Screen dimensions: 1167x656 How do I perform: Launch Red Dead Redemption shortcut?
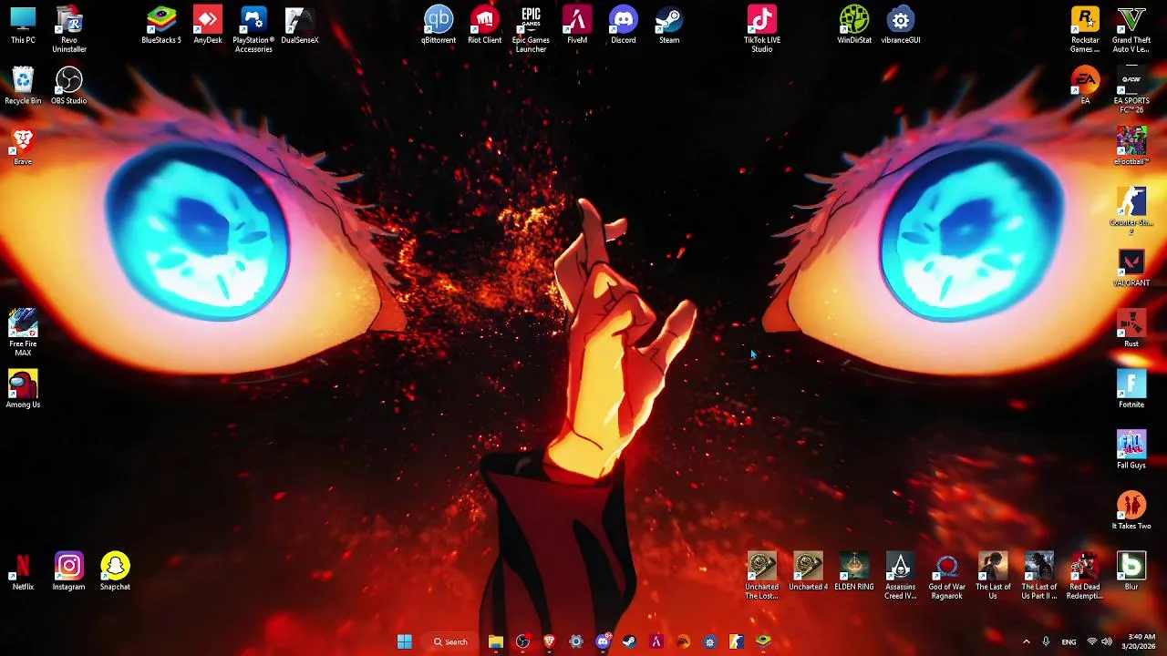1085,576
